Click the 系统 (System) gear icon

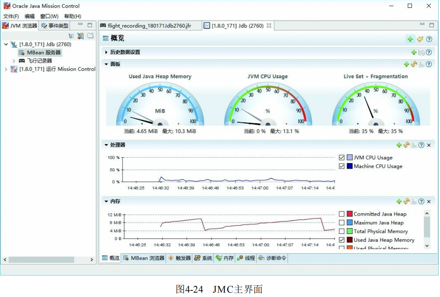(x=196, y=258)
